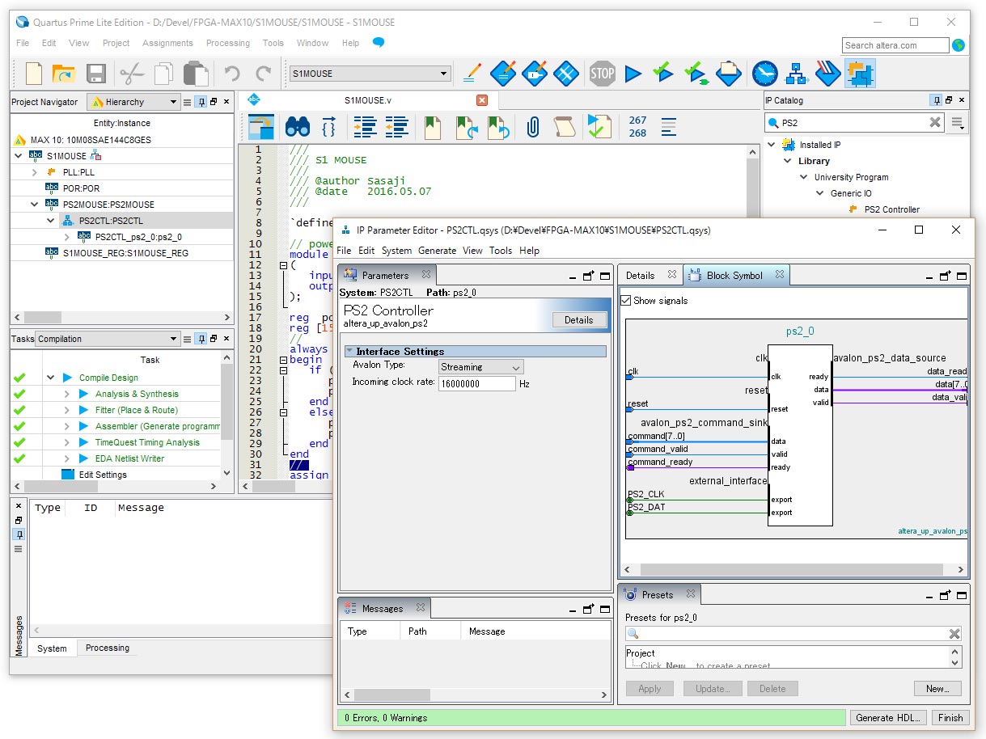986x739 pixels.
Task: Click the braces matching icon
Action: pos(328,127)
